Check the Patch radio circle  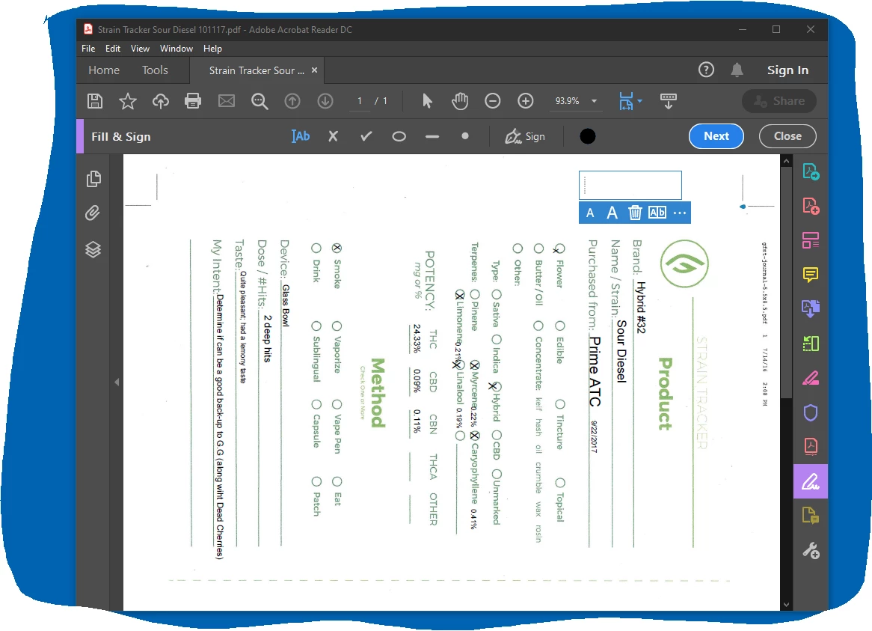[x=316, y=481]
